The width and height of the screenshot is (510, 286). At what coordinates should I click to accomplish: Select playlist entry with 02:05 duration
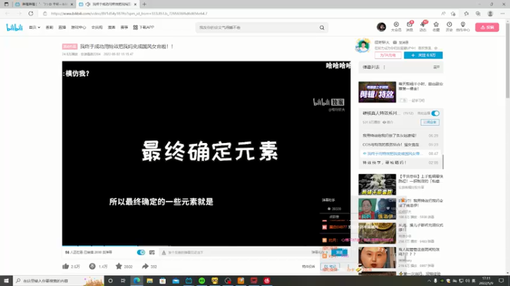pyautogui.click(x=400, y=163)
